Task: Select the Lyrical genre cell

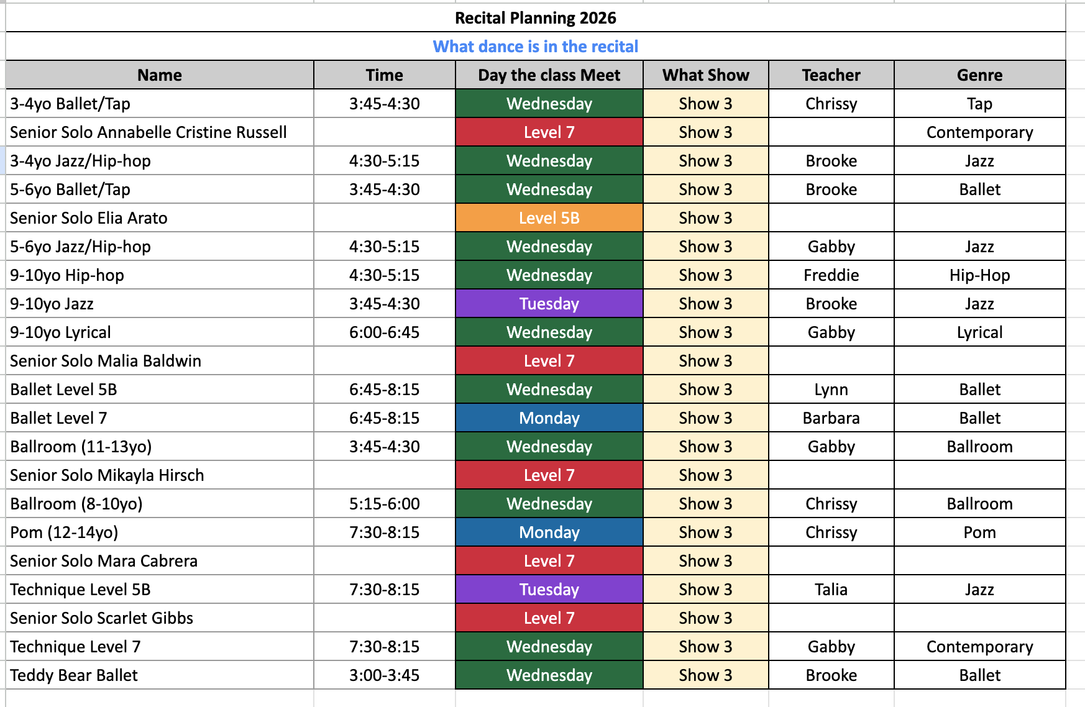Action: click(x=979, y=332)
